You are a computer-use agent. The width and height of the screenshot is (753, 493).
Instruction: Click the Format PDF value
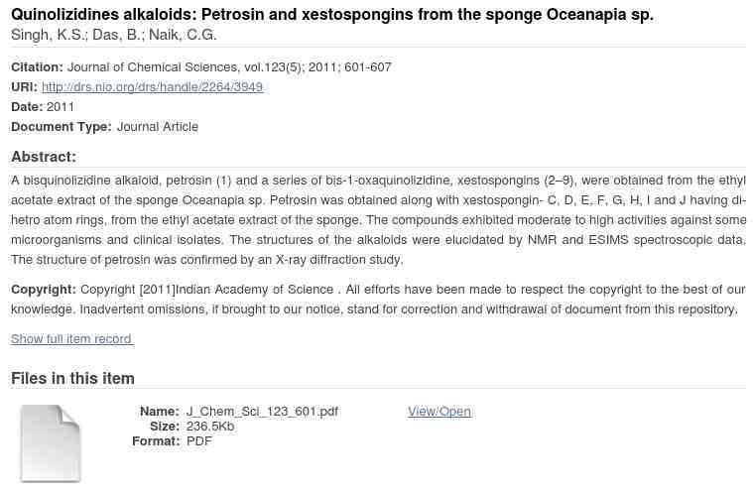click(x=198, y=441)
